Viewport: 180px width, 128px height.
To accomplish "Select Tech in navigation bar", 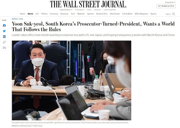I will point(73,14).
